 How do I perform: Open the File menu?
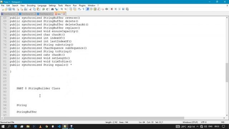(3, 6)
